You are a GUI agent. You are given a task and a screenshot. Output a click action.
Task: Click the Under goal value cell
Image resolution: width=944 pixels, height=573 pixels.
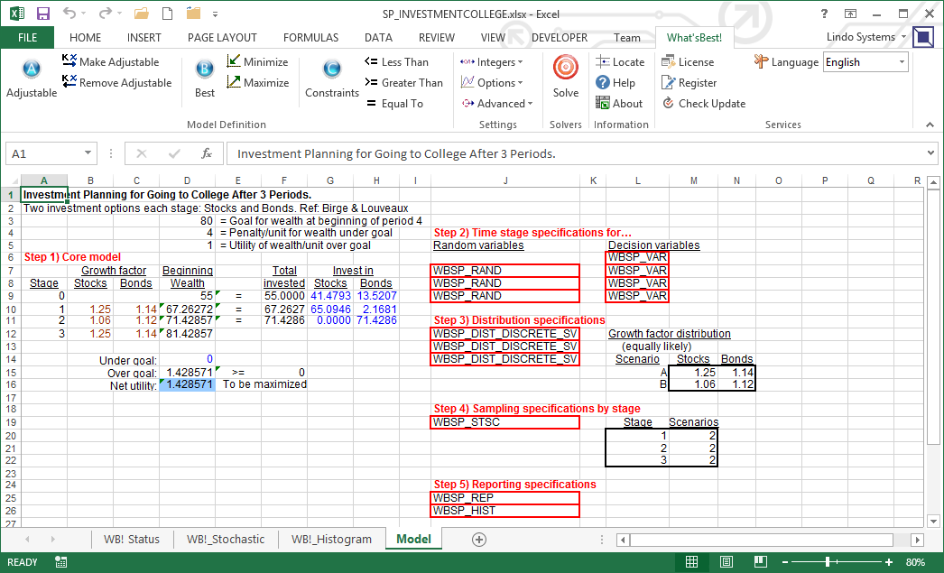pos(187,359)
